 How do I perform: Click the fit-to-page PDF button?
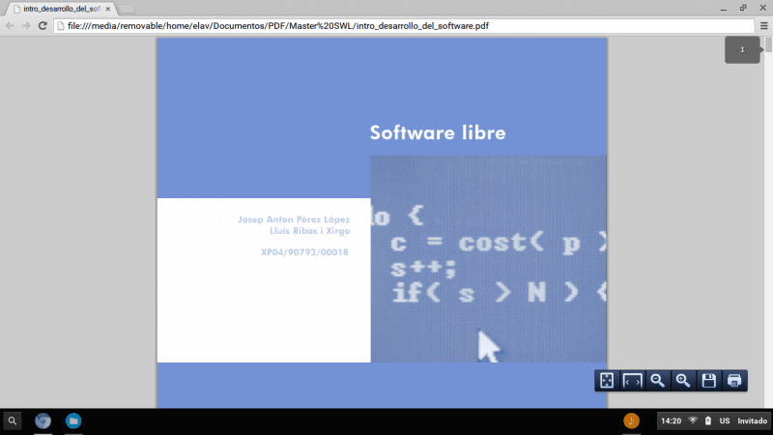coord(607,381)
